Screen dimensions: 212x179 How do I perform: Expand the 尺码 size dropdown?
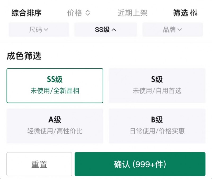pyautogui.click(x=39, y=30)
